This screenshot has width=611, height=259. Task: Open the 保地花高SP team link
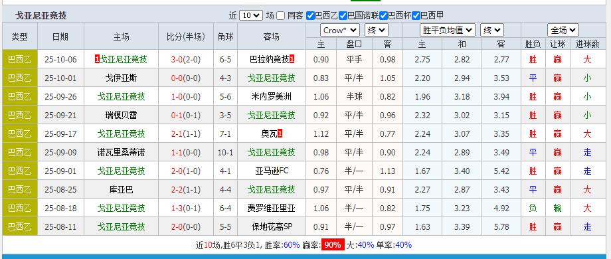point(271,226)
